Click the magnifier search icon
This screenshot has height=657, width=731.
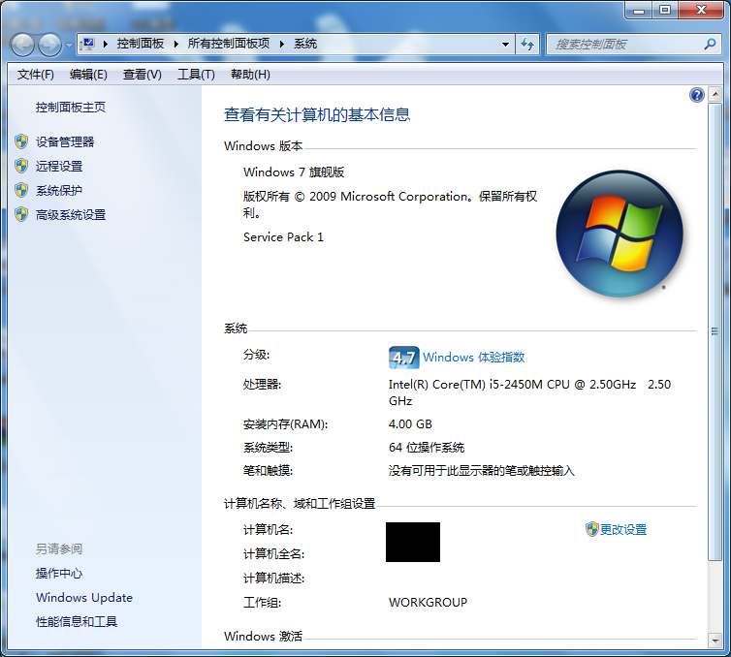[x=710, y=45]
